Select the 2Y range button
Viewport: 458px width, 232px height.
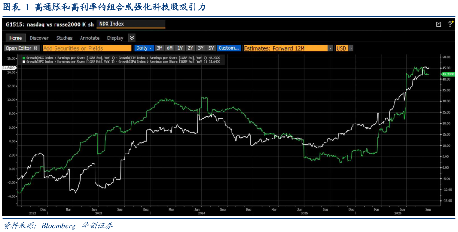[x=190, y=48]
